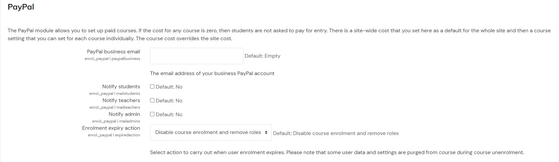Click the 'enrol_paypal | mailteachers' setting name
The height and width of the screenshot is (162, 559).
(x=115, y=107)
